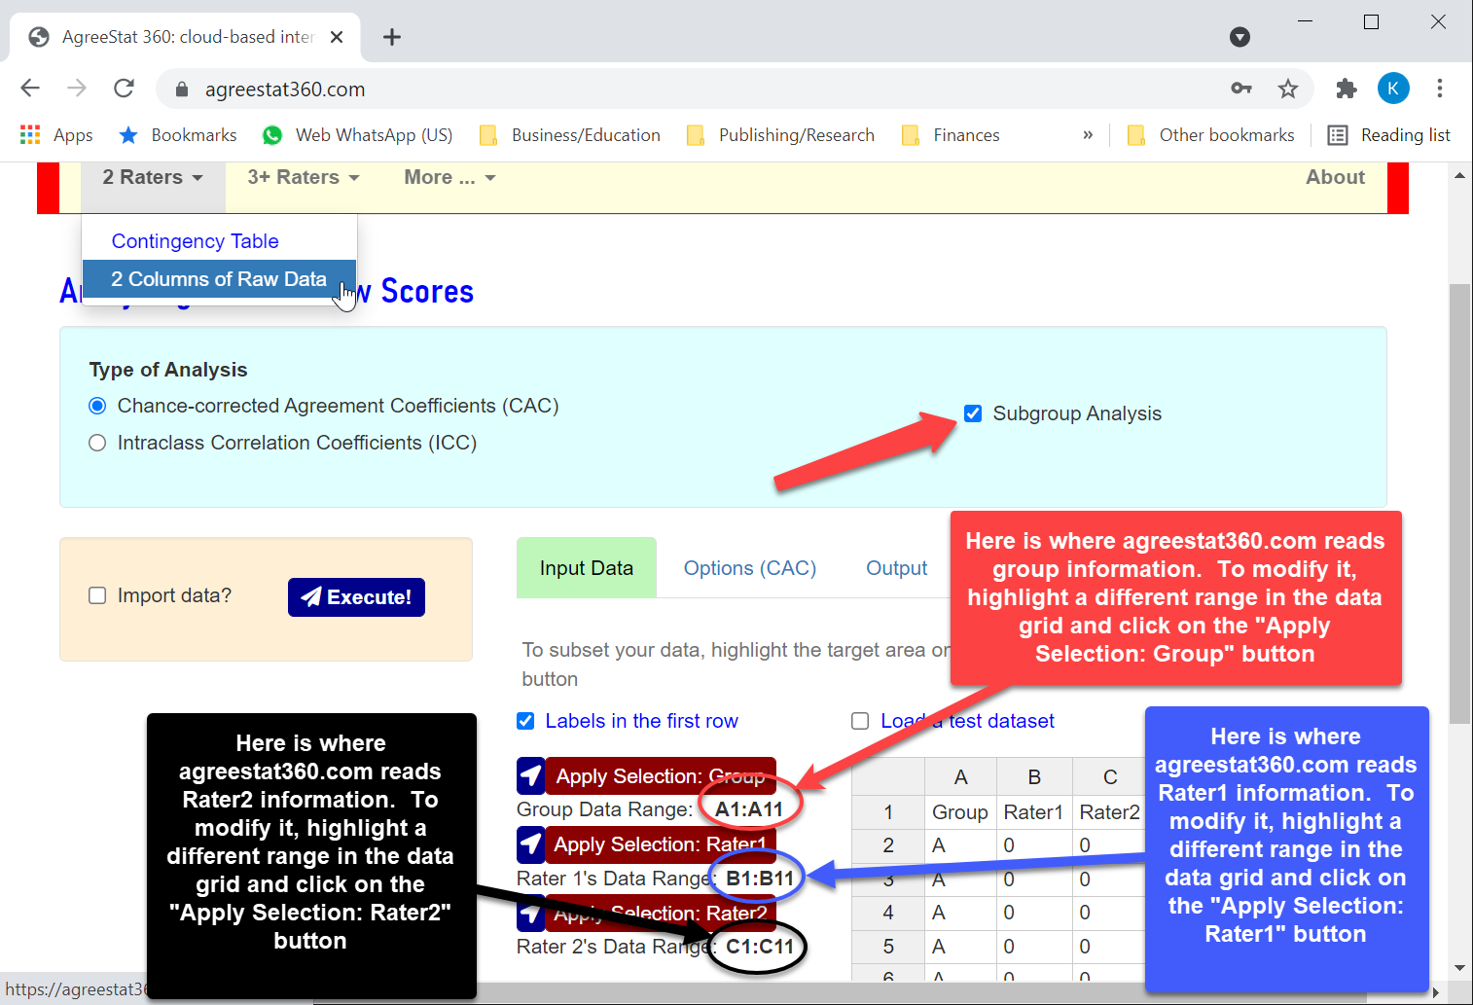
Task: Select row 2 header in grid
Action: point(887,845)
